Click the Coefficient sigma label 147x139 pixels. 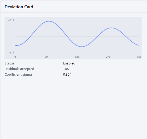pyautogui.click(x=18, y=75)
